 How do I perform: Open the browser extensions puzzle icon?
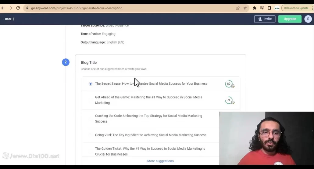point(255,8)
